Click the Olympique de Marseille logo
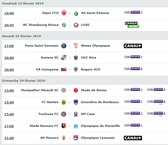This screenshot has width=168, height=145. pyautogui.click(x=76, y=126)
